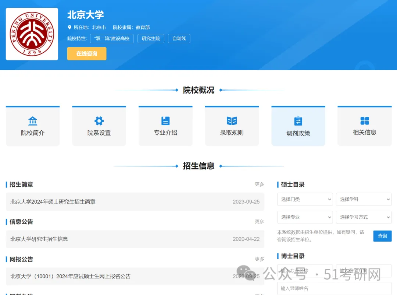
Task: Expand the 选择专业 dropdown
Action: [x=305, y=217]
